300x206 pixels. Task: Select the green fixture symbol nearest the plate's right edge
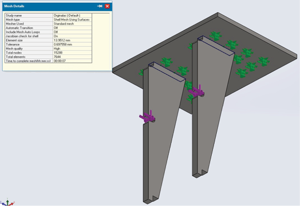click(264, 62)
